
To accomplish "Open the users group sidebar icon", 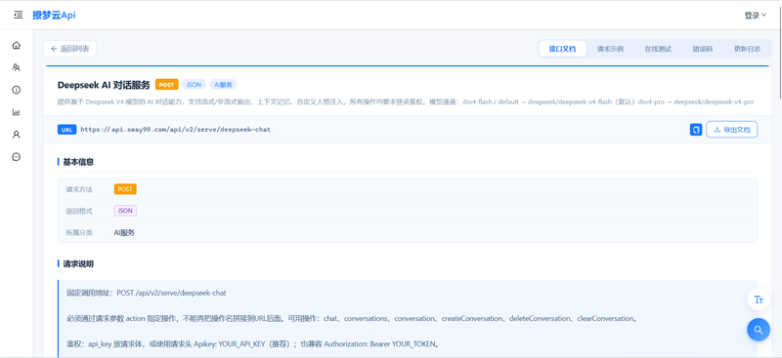I will [x=17, y=67].
